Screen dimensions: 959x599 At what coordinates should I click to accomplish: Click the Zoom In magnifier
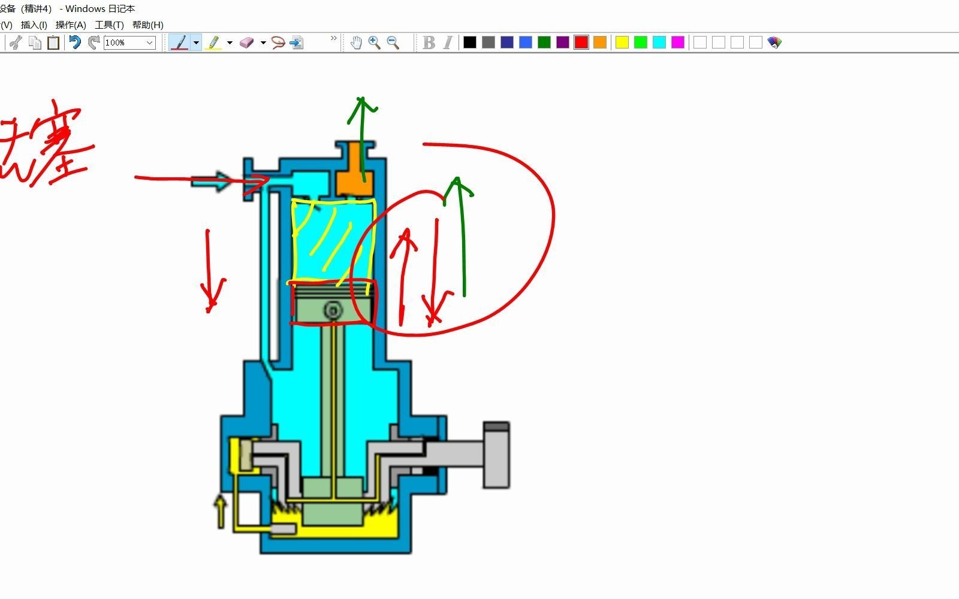point(375,43)
